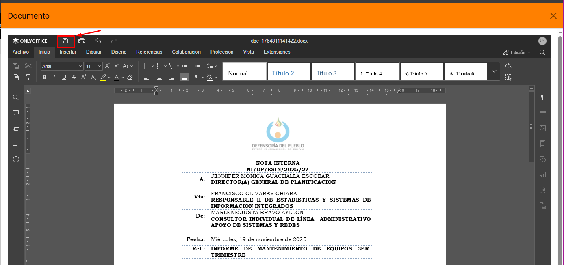Open the Insertar tab

[68, 52]
